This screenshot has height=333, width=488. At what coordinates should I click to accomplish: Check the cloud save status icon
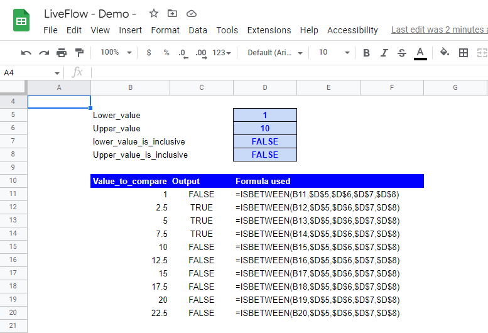192,14
